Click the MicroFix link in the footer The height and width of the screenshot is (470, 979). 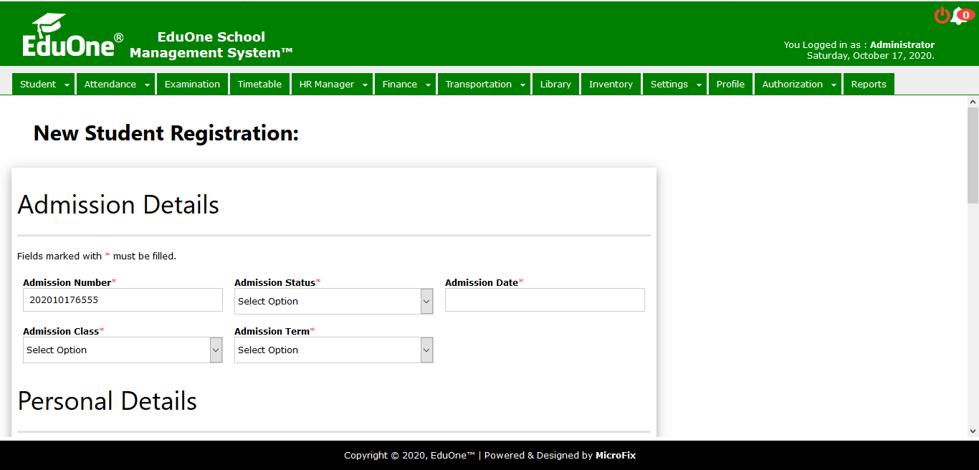click(616, 456)
